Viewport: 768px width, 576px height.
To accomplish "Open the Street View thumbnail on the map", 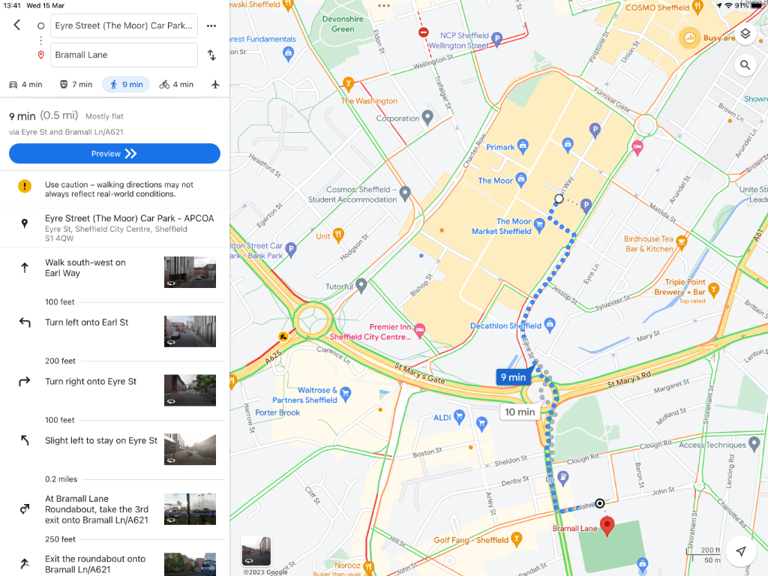I will coord(256,551).
